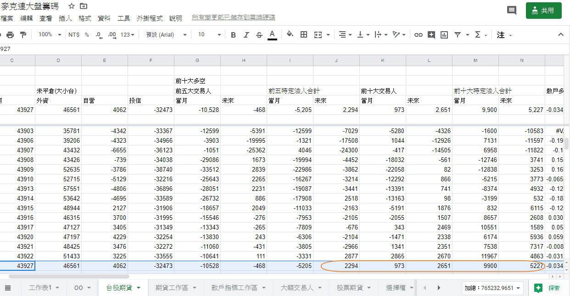Click the green 共用 share button

coord(543,11)
